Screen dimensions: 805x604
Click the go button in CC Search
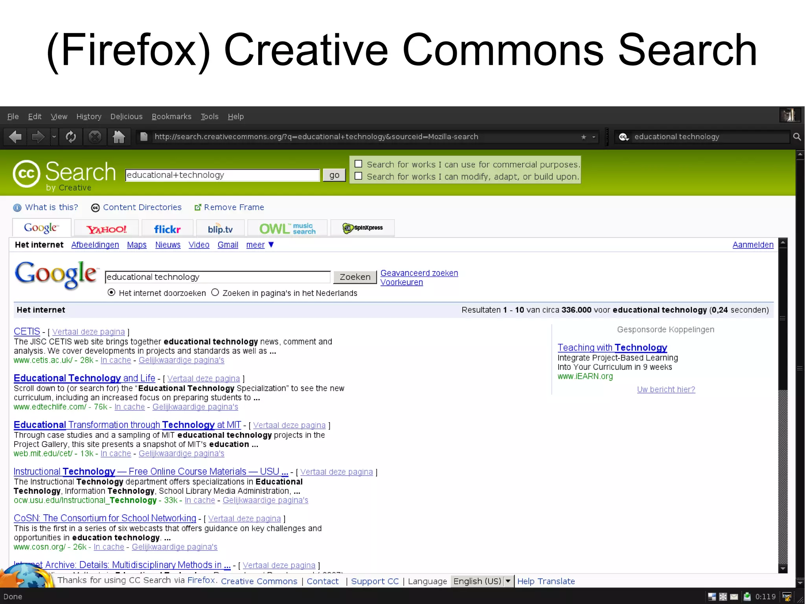click(334, 175)
